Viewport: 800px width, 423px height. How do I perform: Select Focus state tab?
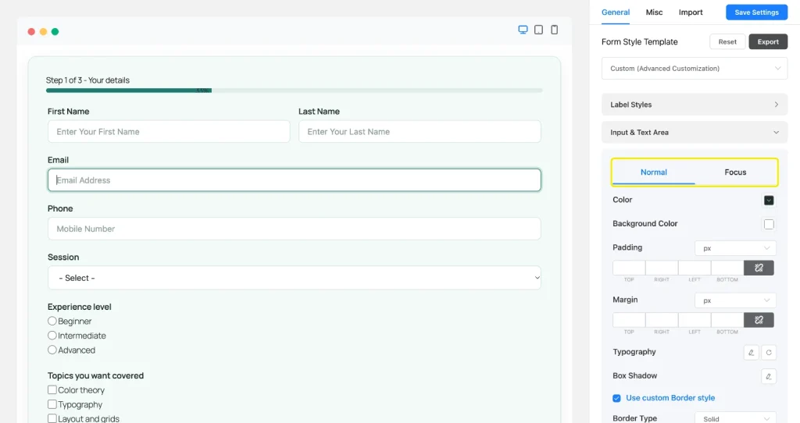735,172
